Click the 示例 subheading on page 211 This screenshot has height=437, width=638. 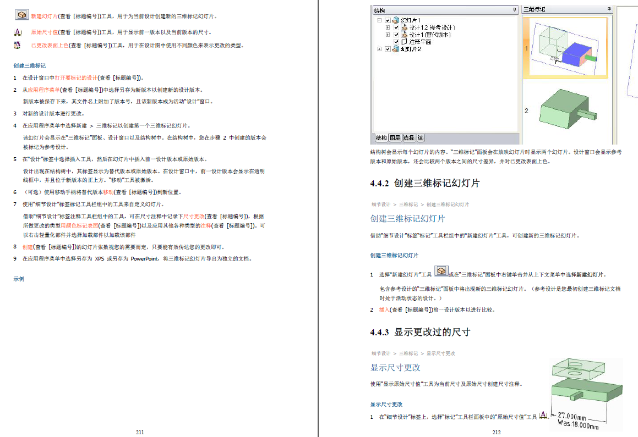point(19,279)
